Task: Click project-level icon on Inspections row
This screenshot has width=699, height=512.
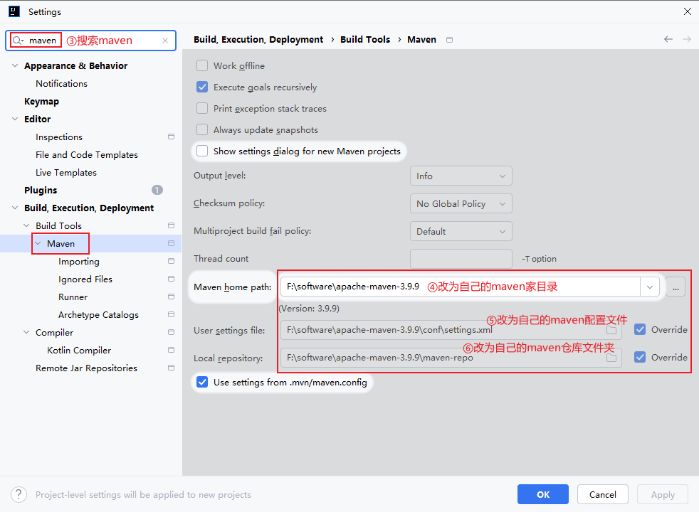Action: [x=171, y=137]
